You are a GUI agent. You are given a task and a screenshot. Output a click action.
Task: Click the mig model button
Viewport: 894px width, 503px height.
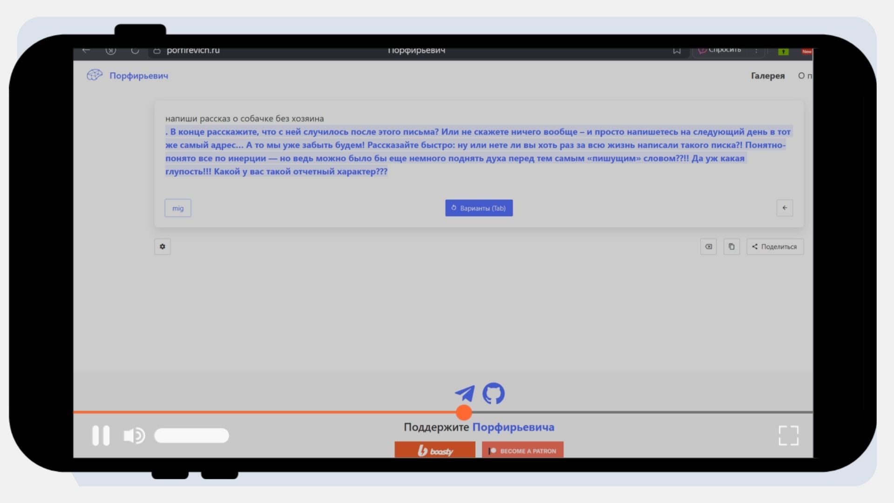[178, 208]
